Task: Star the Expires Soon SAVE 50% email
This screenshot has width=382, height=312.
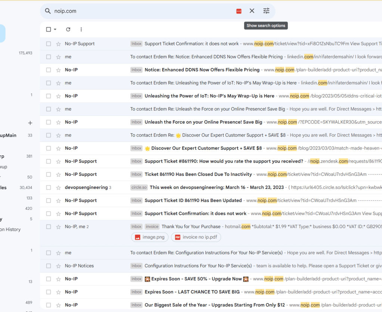Action: pos(59,279)
